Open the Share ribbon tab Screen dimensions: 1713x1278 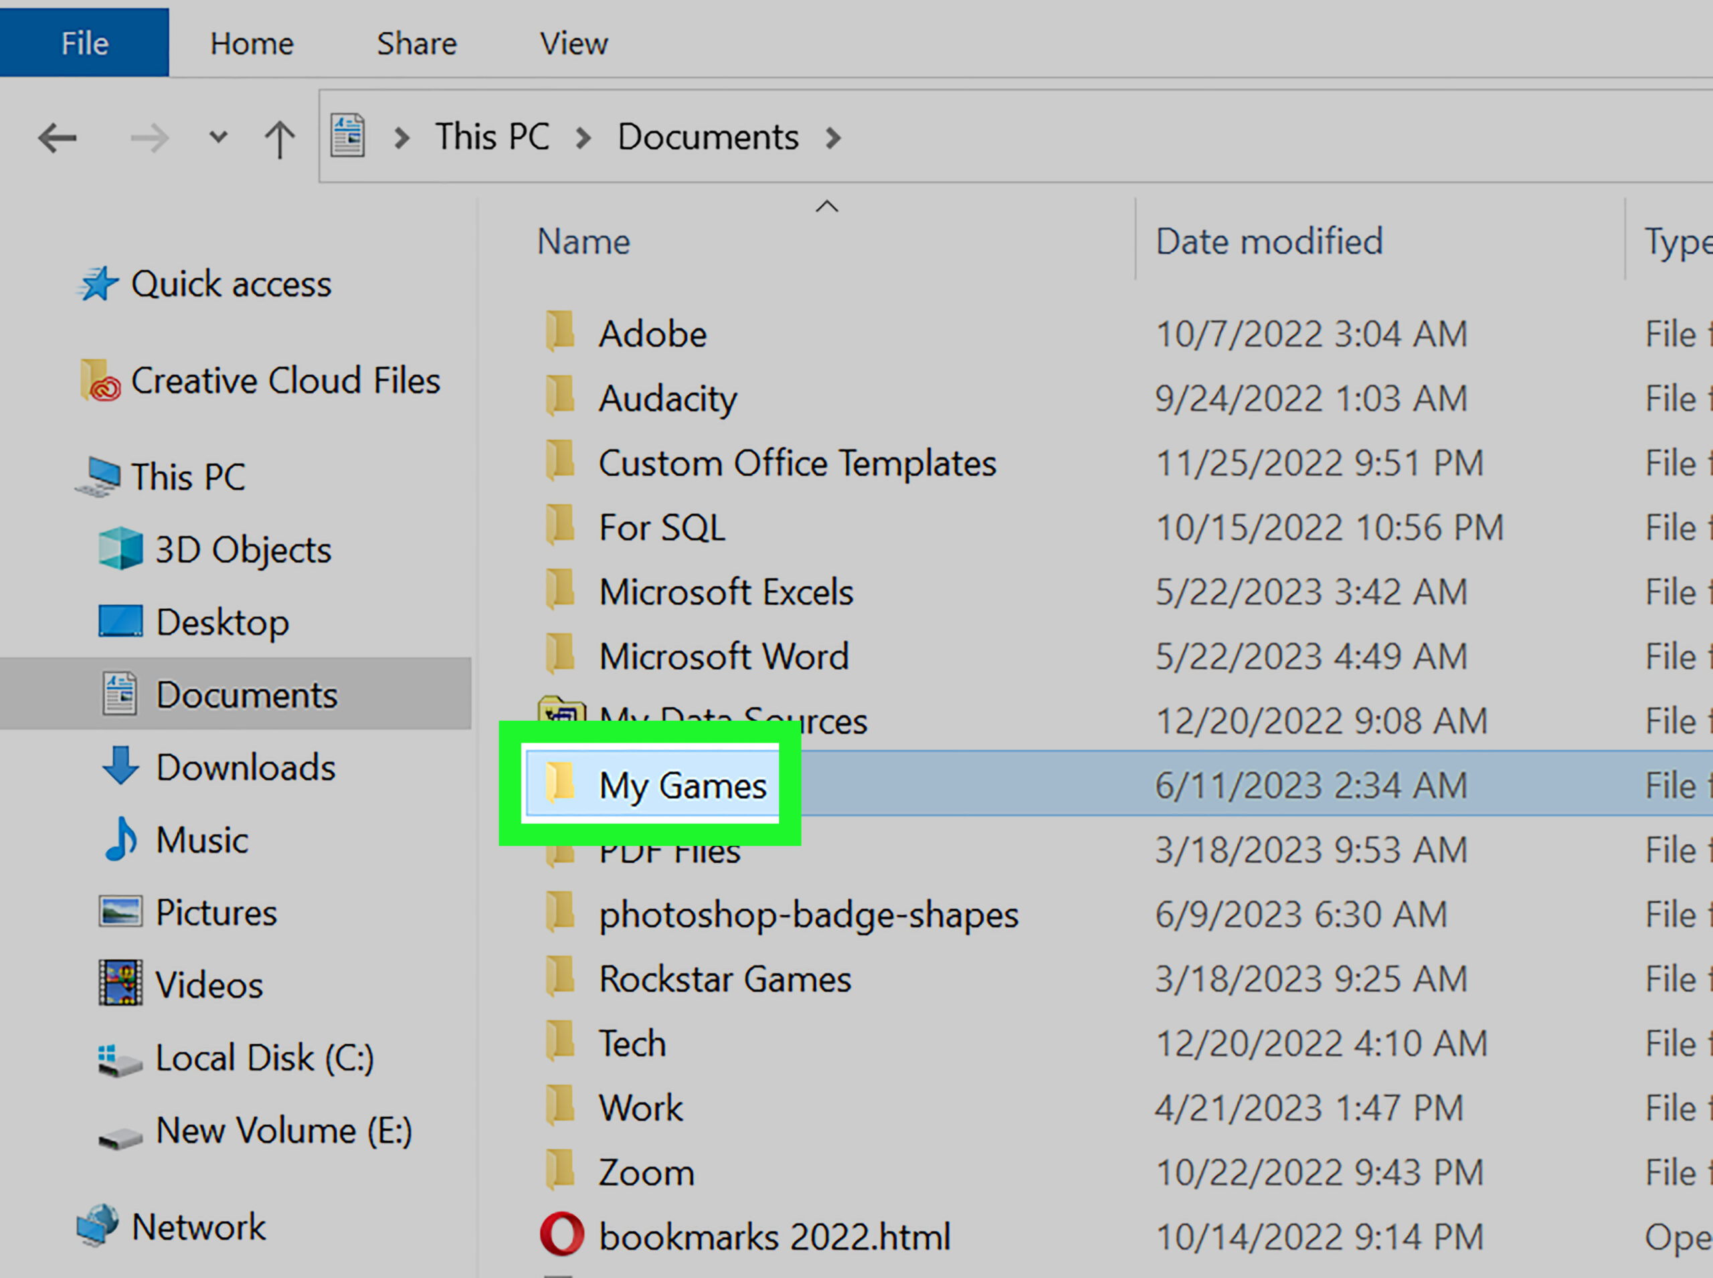tap(416, 43)
